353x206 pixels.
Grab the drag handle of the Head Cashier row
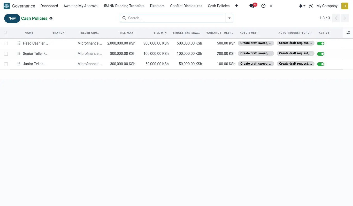(19, 43)
